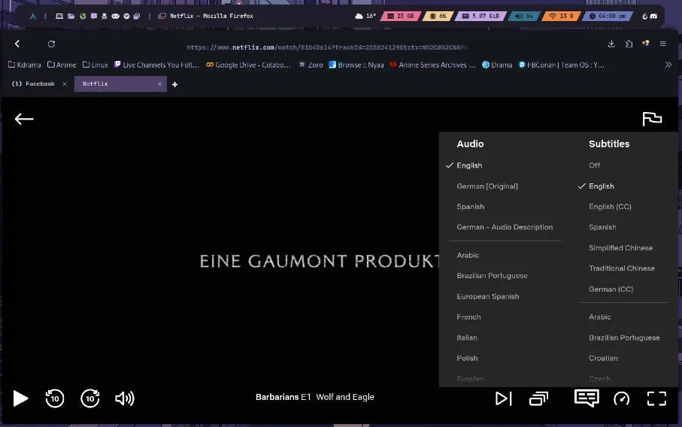Show more bookmarks chevron

(668, 65)
